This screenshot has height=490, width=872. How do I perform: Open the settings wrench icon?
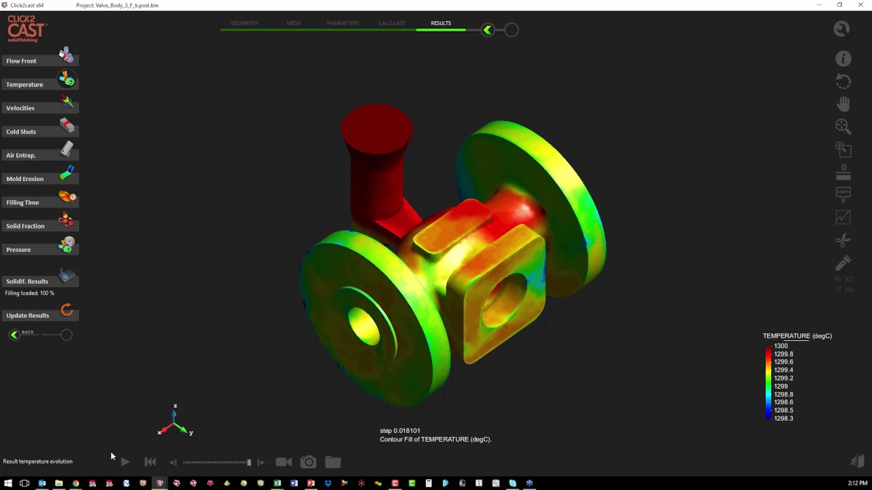842,29
